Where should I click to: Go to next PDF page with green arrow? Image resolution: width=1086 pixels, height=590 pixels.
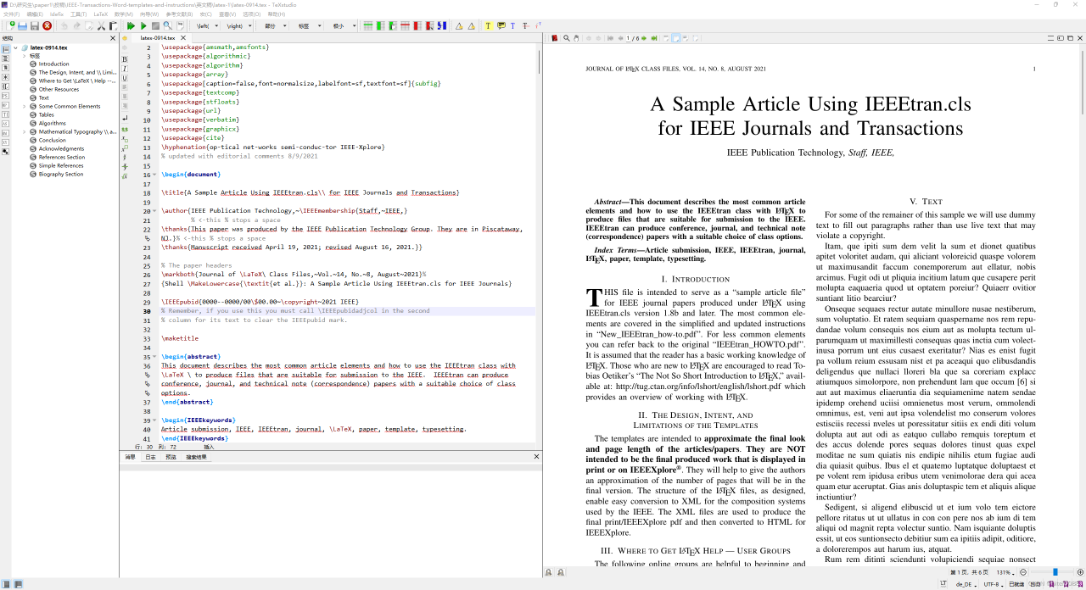pos(644,38)
